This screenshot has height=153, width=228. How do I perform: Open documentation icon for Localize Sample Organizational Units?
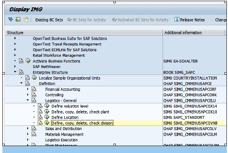(28, 78)
